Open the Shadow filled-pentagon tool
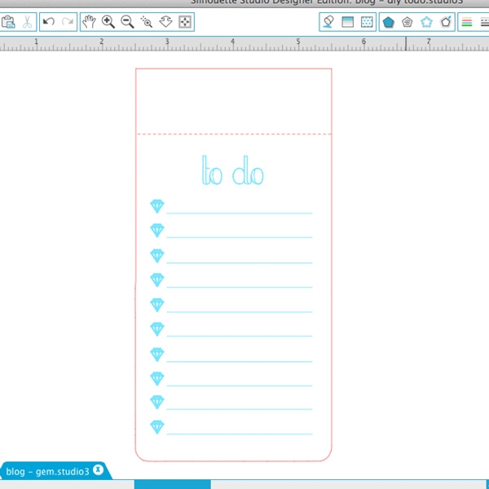 pyautogui.click(x=388, y=22)
